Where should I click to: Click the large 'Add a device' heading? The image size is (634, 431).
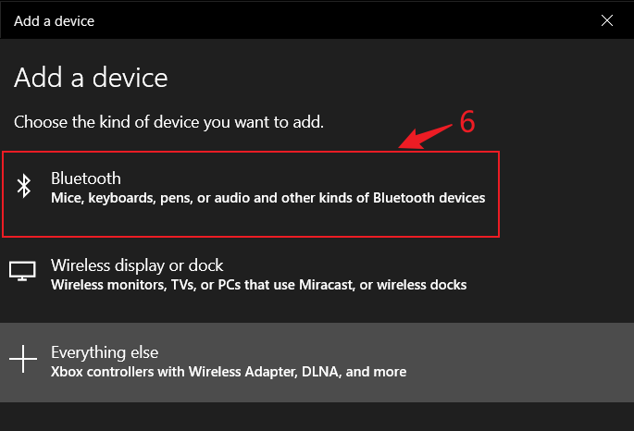pyautogui.click(x=91, y=78)
